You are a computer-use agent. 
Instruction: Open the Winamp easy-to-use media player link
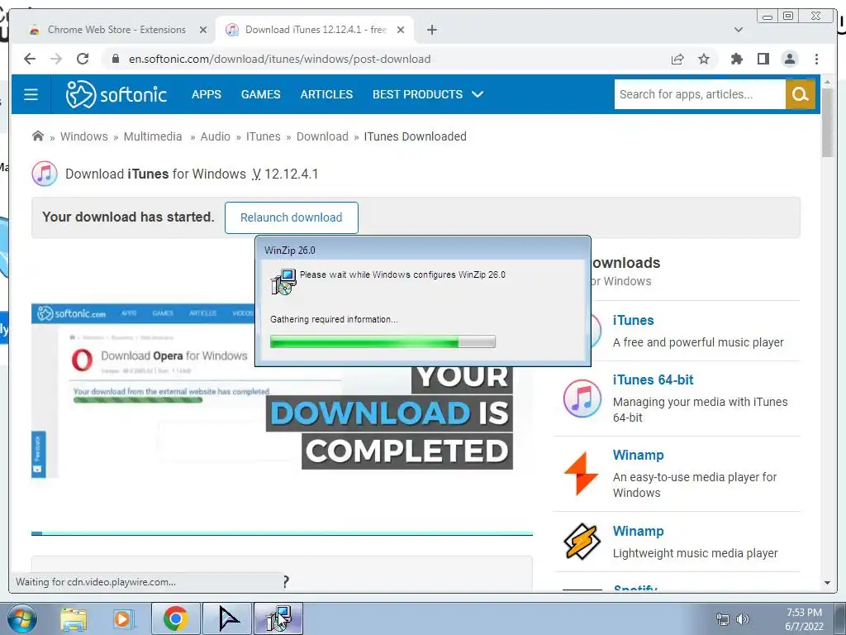tap(639, 455)
